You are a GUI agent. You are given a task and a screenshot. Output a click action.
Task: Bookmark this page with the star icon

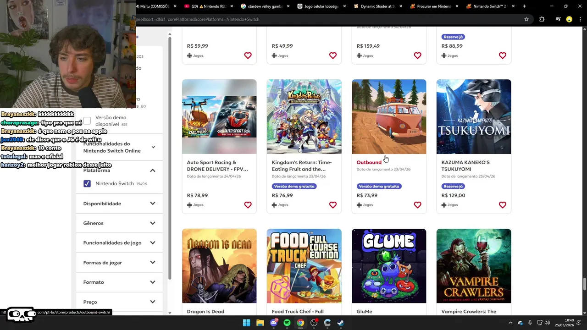(526, 19)
